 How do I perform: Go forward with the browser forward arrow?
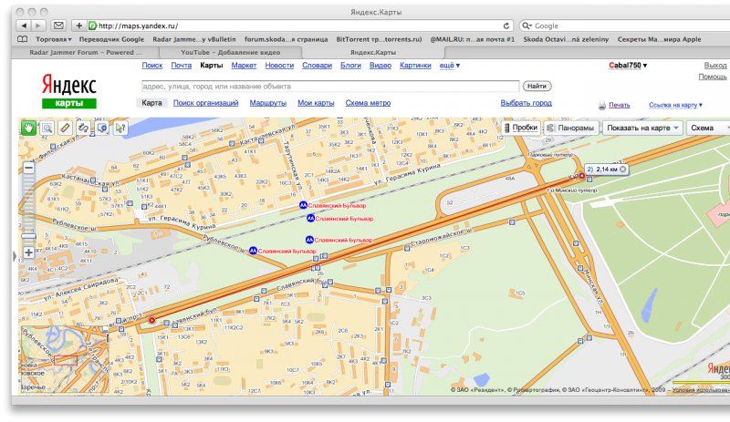(38, 26)
